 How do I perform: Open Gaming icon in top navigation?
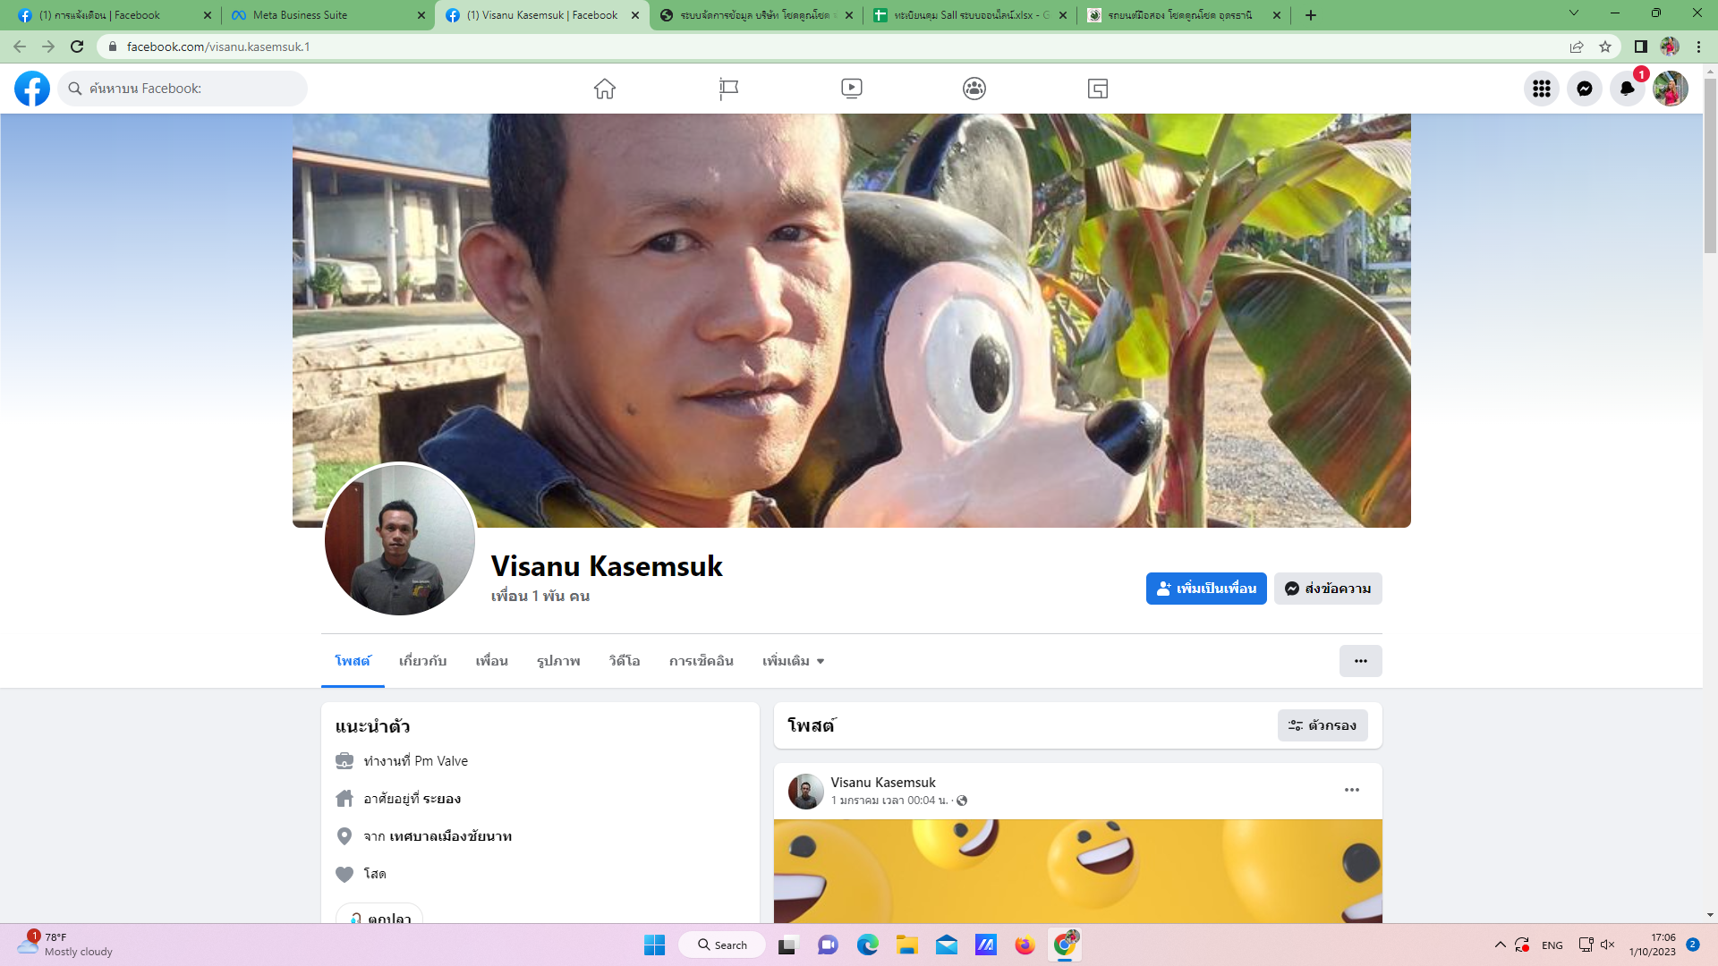(x=1097, y=89)
